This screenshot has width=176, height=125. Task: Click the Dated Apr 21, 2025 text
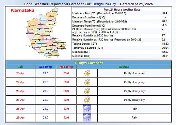pos(136,4)
